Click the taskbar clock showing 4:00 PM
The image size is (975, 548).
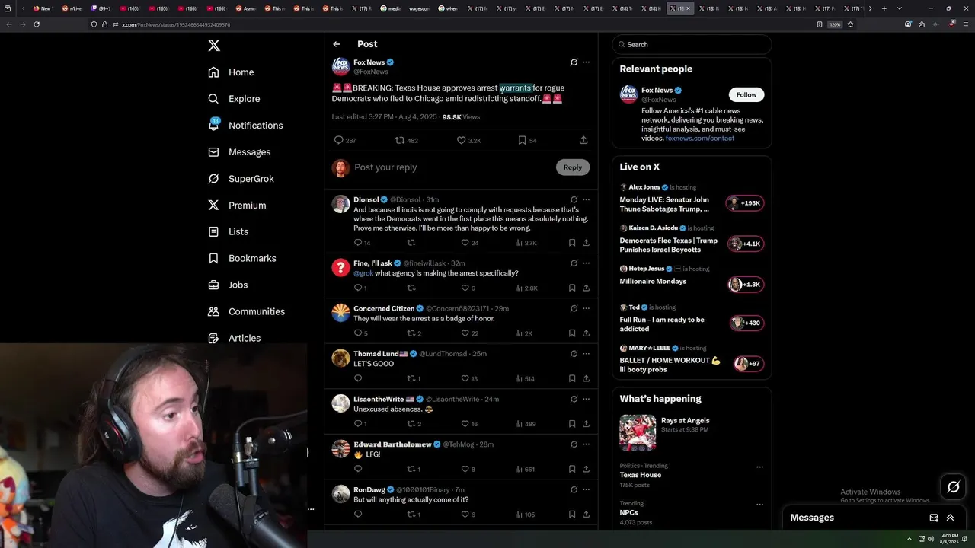[950, 539]
